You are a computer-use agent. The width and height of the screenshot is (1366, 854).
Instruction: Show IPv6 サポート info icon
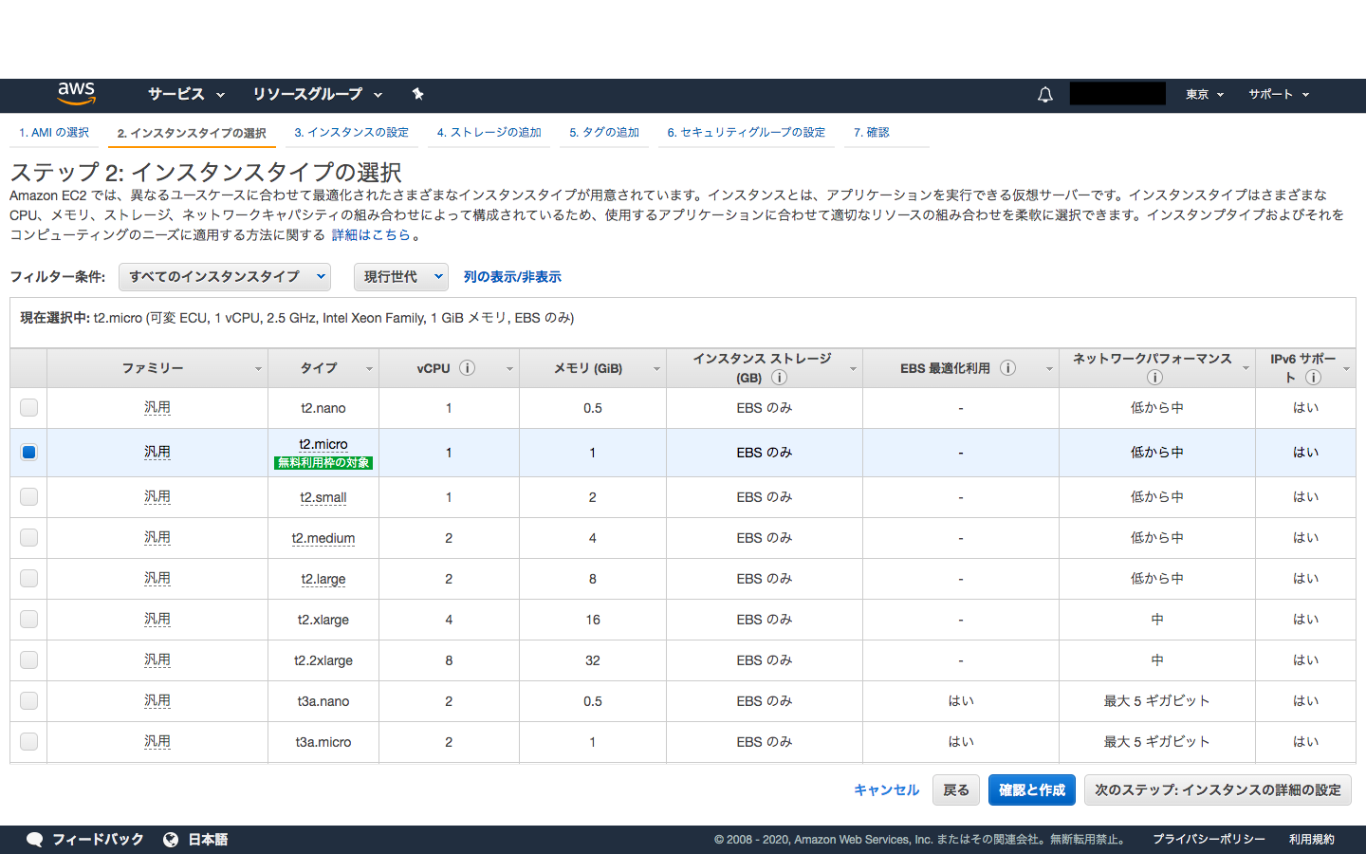click(1313, 378)
